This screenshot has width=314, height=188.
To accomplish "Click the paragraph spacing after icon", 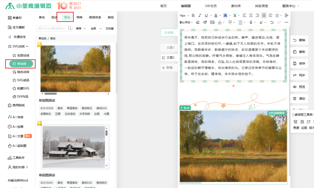I will point(230,22).
